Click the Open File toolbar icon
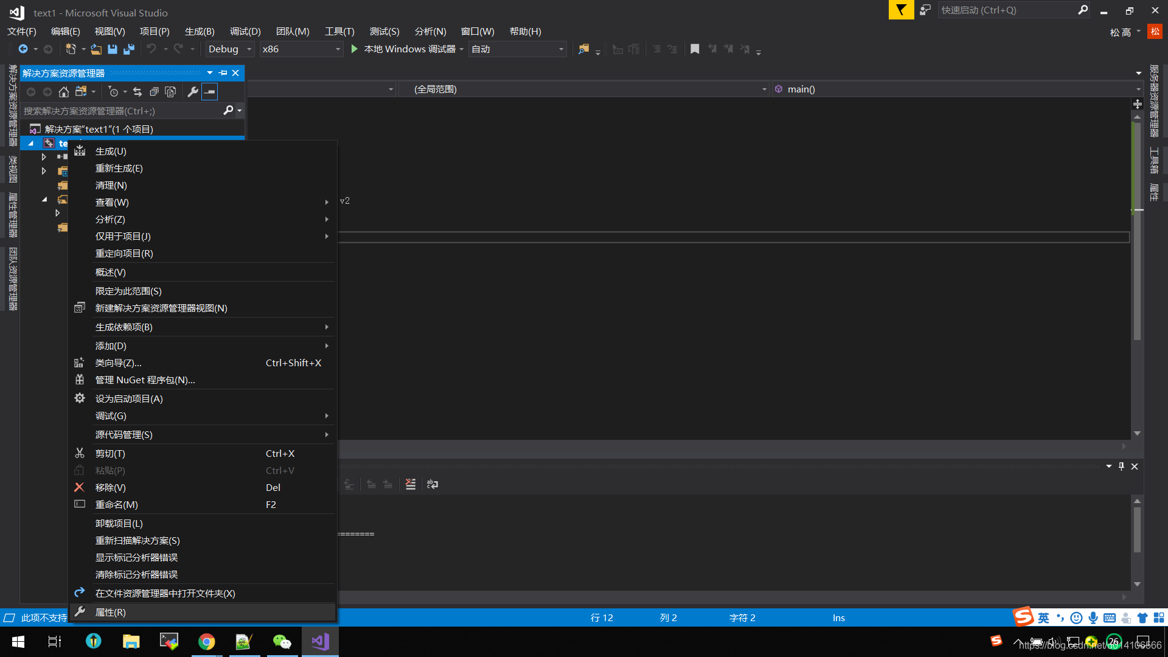The height and width of the screenshot is (657, 1168). coord(96,49)
